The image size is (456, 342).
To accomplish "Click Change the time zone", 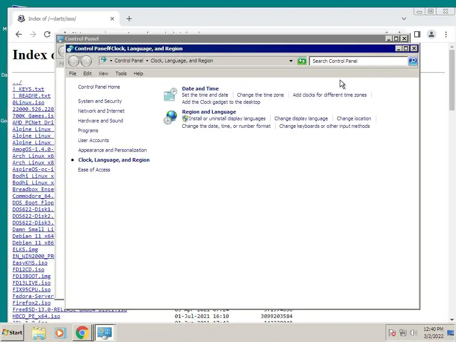I will click(x=260, y=95).
